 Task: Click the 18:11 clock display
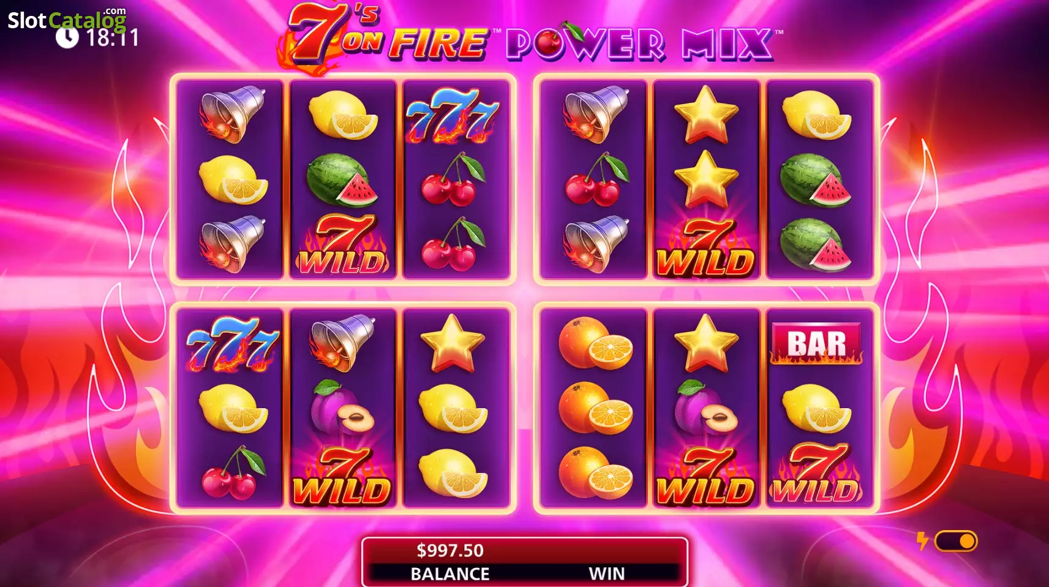tap(98, 38)
